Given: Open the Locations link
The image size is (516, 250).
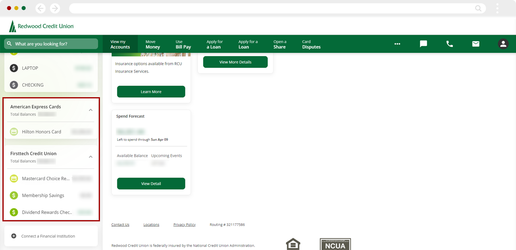Looking at the screenshot, I should 151,225.
